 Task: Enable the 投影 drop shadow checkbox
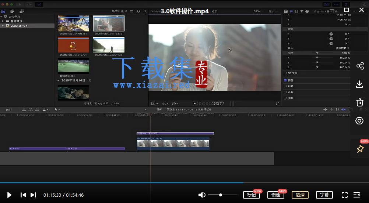click(285, 98)
